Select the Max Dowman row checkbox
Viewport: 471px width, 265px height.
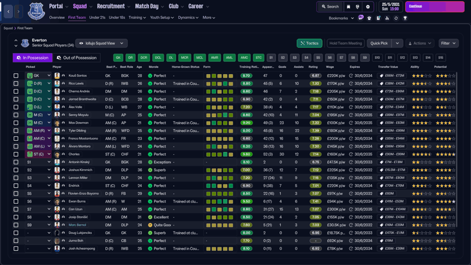tap(16, 123)
